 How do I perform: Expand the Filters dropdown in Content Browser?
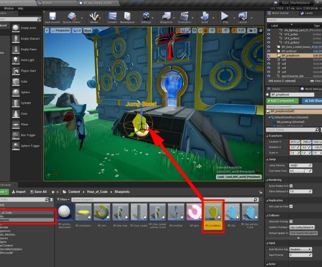coord(63,200)
